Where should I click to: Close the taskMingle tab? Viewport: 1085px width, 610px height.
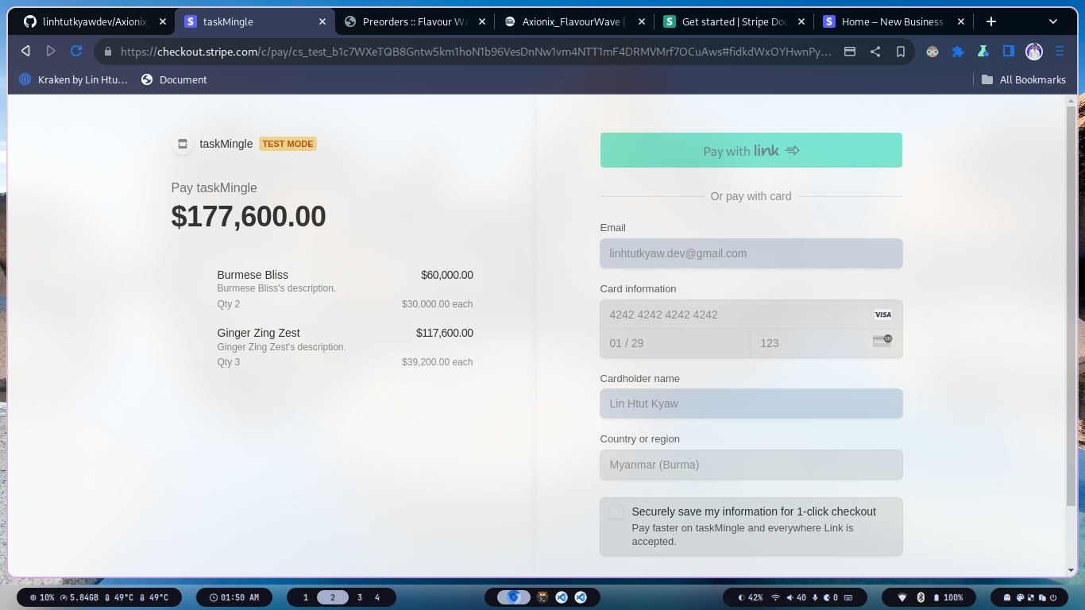click(322, 21)
